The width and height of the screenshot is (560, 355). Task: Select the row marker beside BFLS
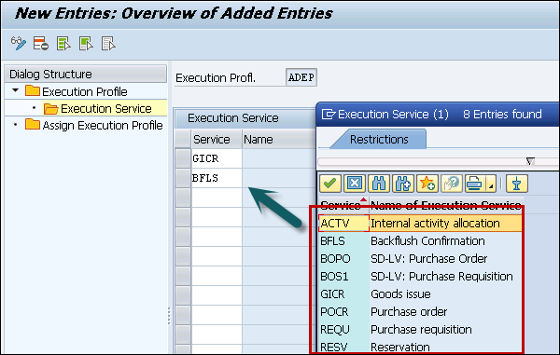183,178
